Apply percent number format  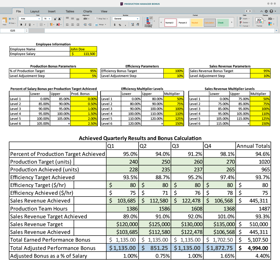coord(120,25)
